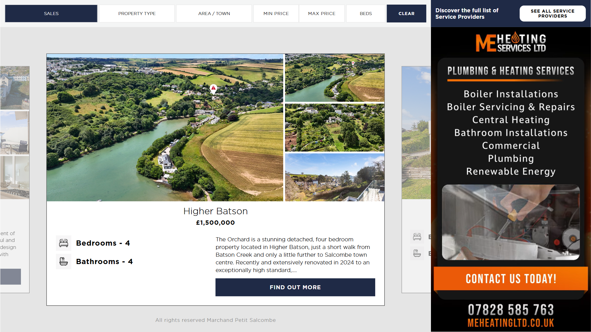This screenshot has width=591, height=332.
Task: Open the Property Type dropdown
Action: coord(137,14)
